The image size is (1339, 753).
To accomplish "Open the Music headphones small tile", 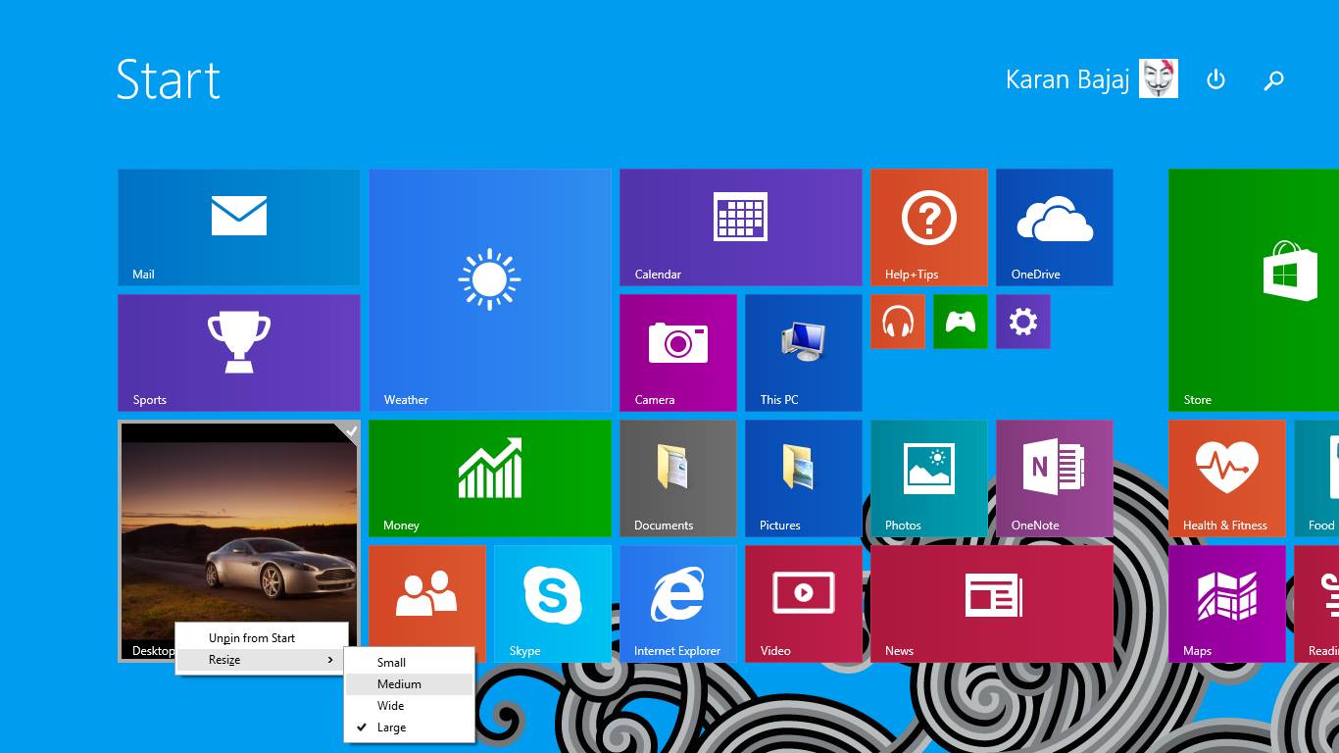I will tap(898, 322).
